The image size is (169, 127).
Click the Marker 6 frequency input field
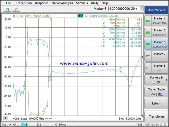point(124,9)
